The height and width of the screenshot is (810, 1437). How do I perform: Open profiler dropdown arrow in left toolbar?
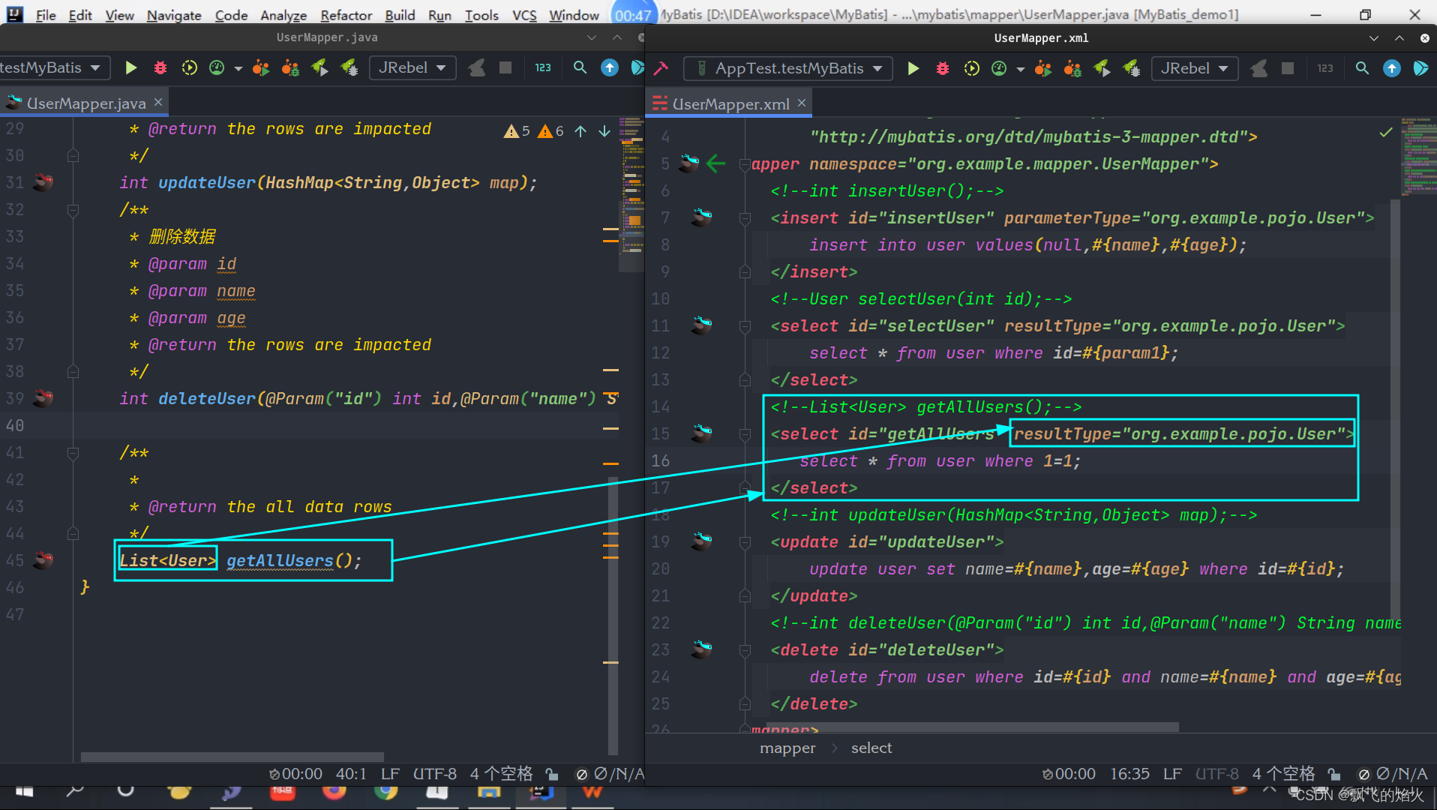point(238,69)
